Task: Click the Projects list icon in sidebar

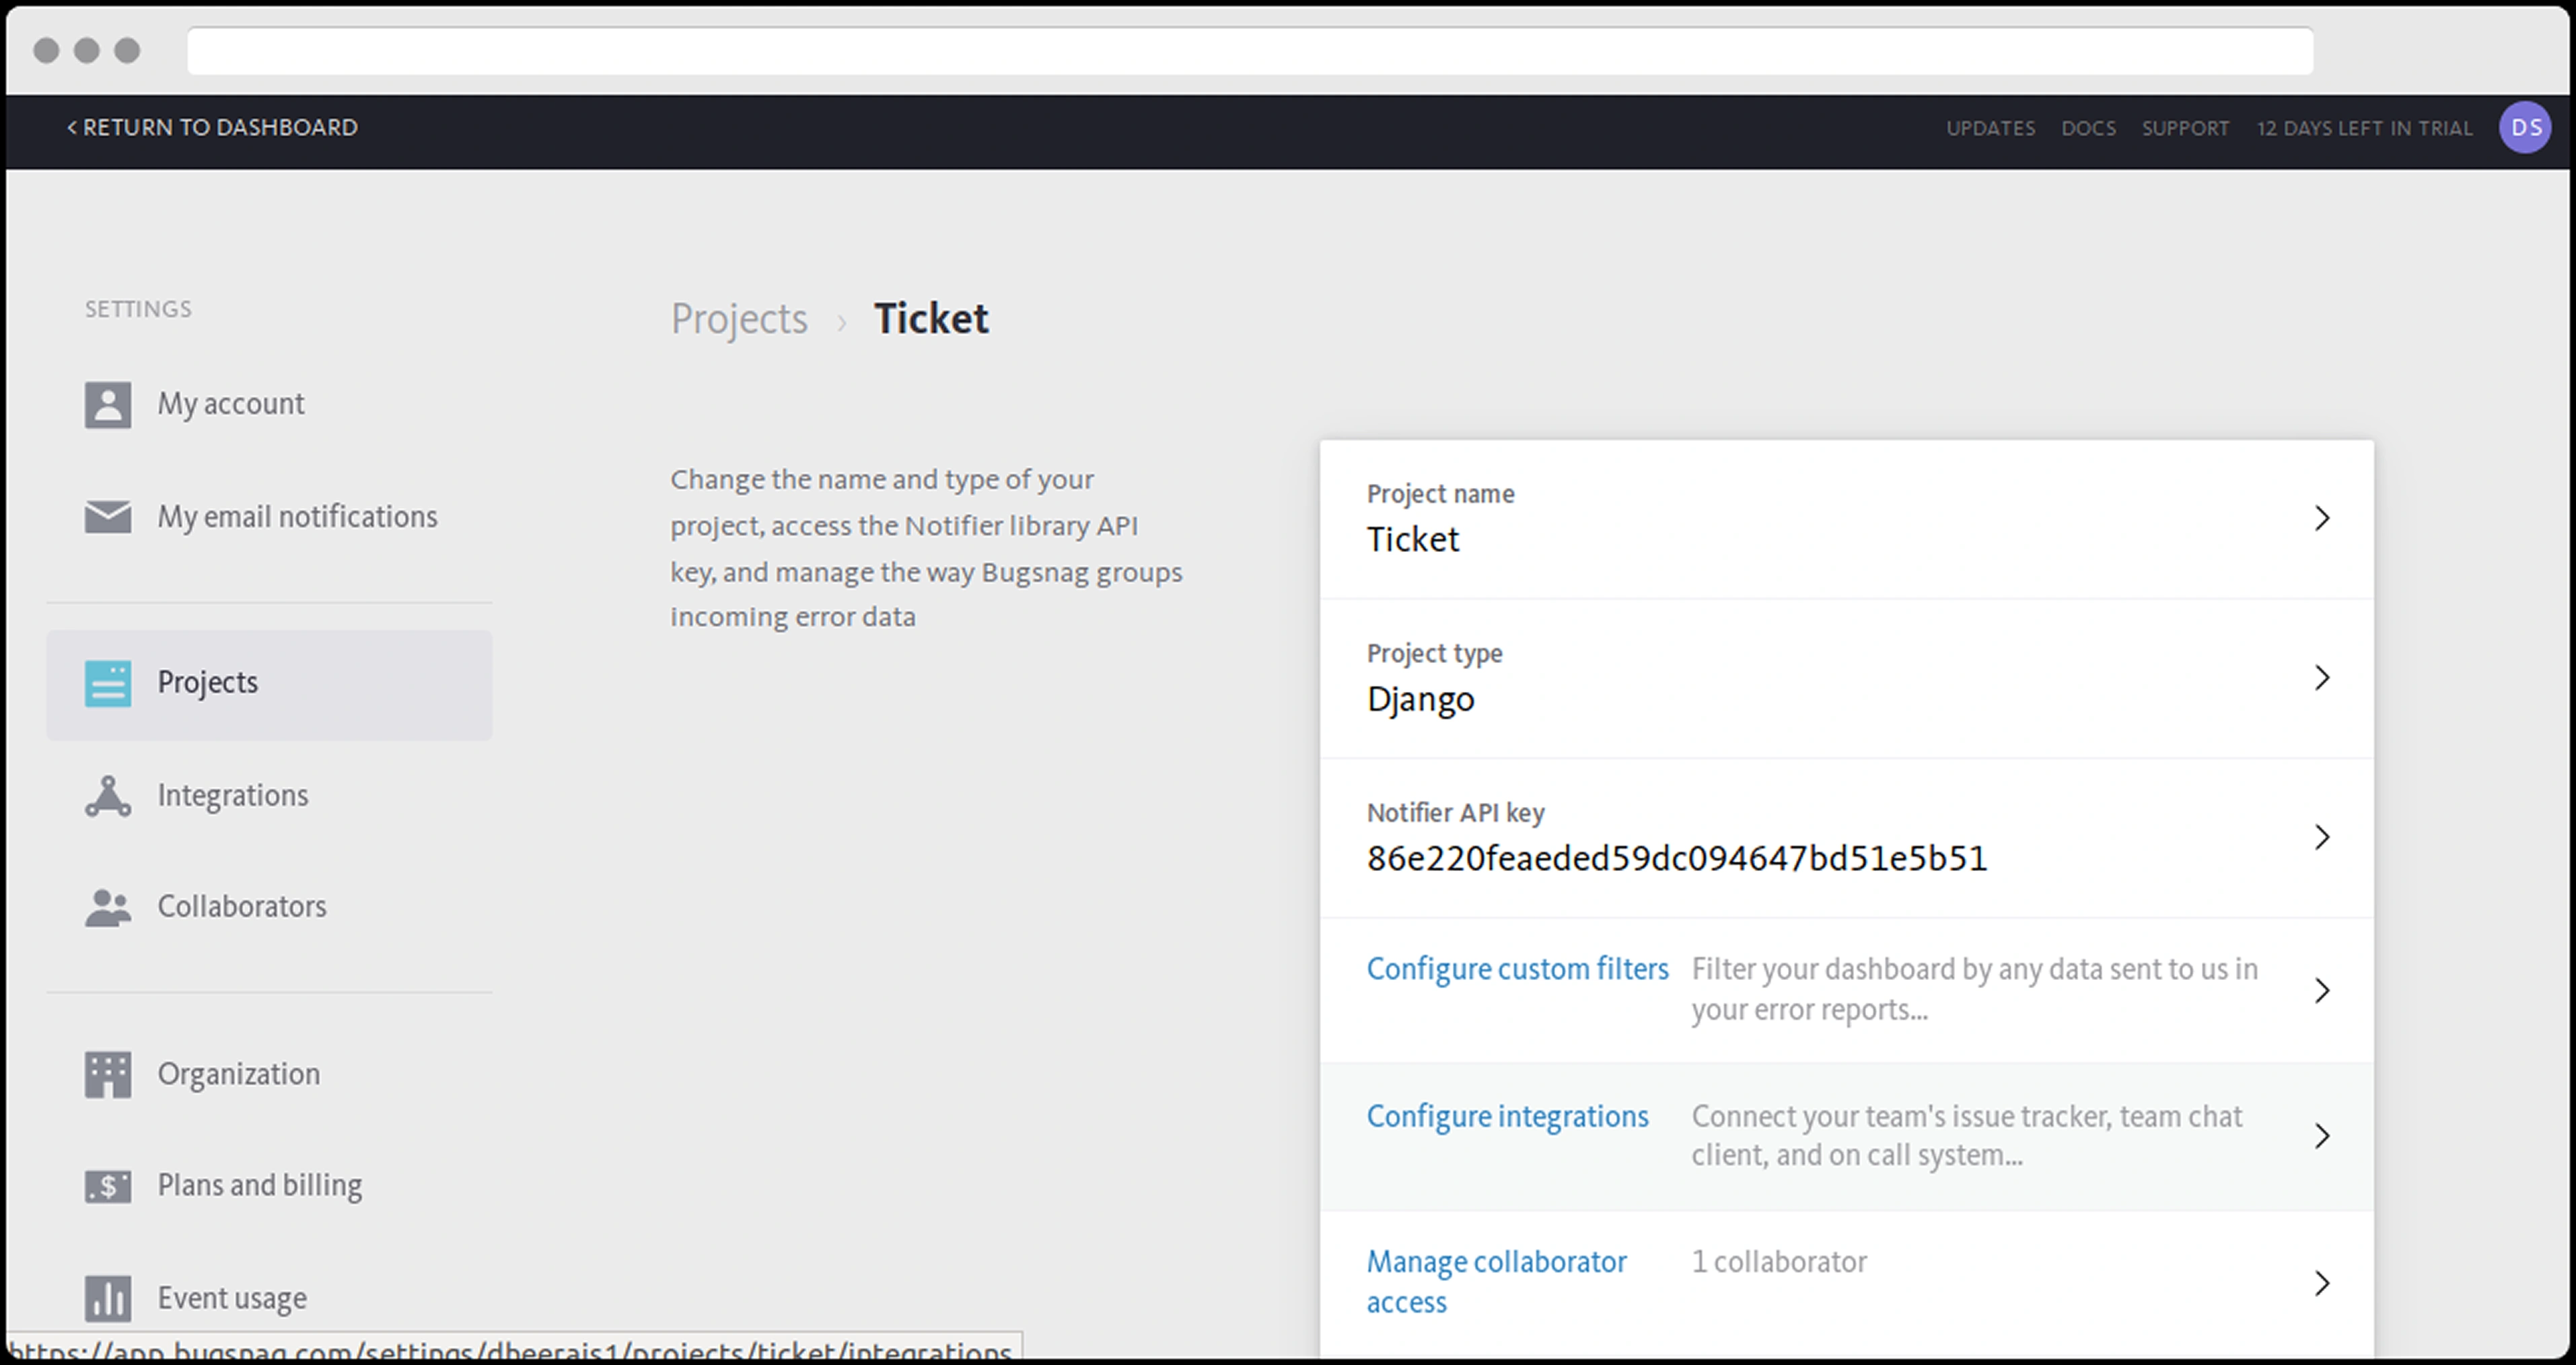Action: click(107, 683)
